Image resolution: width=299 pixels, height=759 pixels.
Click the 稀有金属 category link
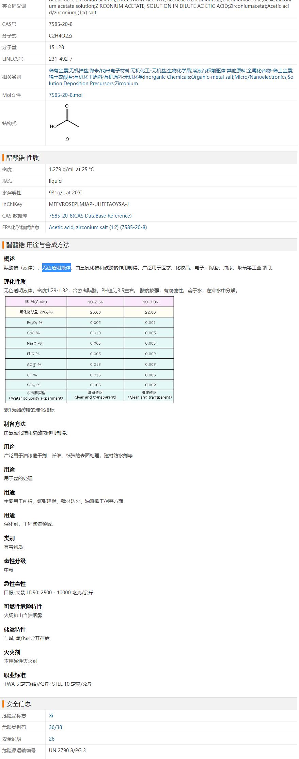[58, 71]
